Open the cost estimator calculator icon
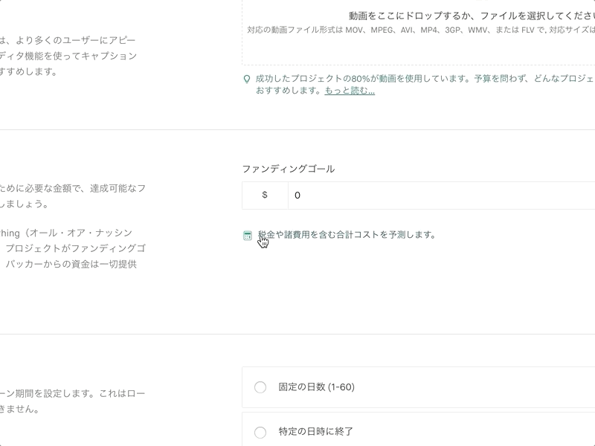Screen dimensions: 595x446 point(246,235)
